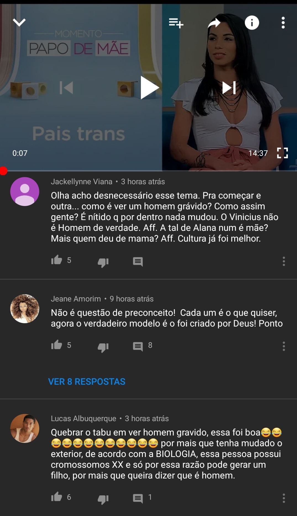The height and width of the screenshot is (516, 297).
Task: Dislike Jackellynne Viana's comment
Action: point(103,262)
